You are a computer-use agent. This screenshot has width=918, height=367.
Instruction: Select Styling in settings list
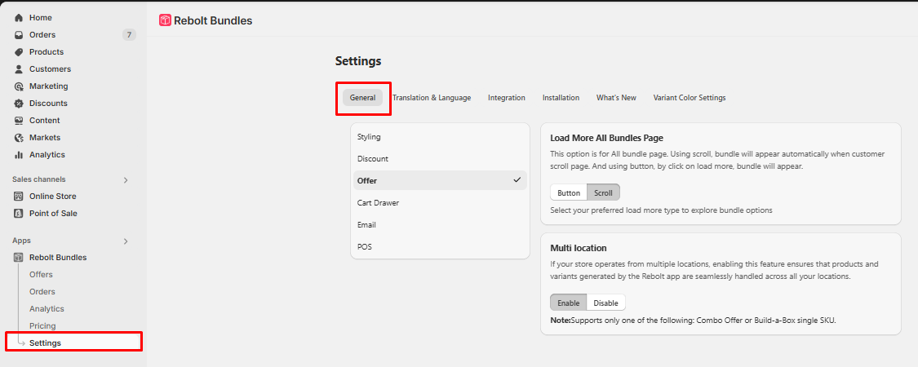(441, 136)
